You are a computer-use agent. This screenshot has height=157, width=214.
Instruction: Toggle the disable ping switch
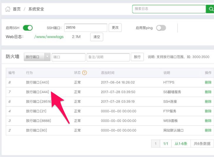(161, 28)
